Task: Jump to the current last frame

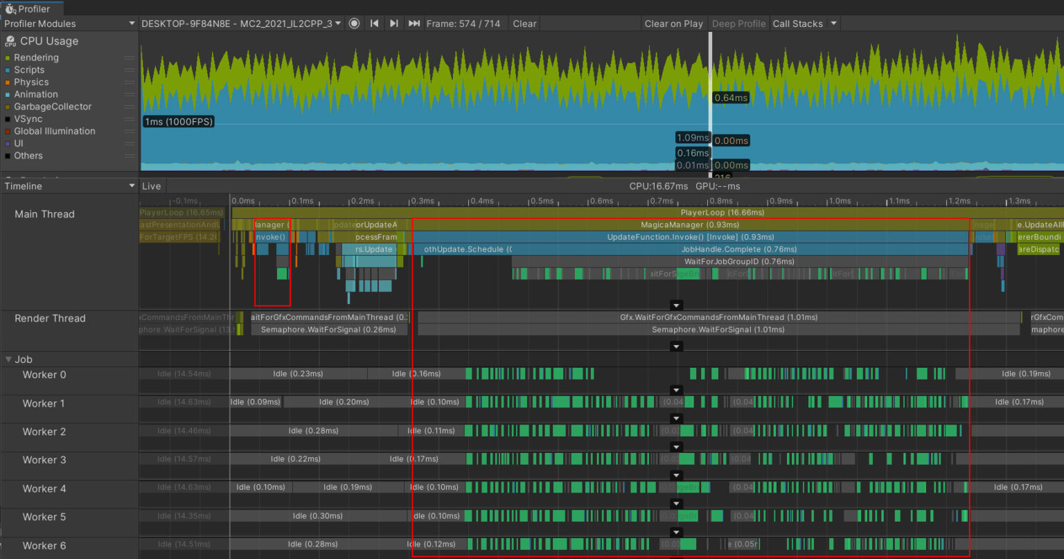Action: coord(414,24)
